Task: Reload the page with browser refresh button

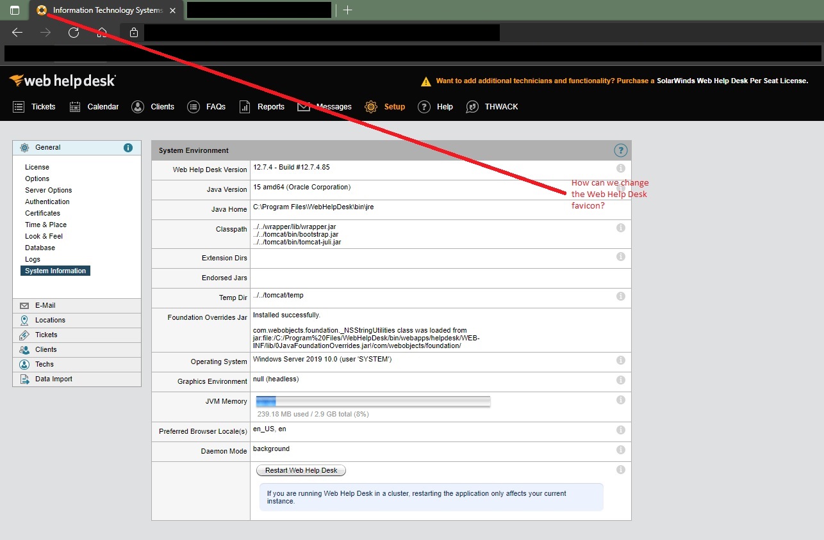Action: pos(74,33)
